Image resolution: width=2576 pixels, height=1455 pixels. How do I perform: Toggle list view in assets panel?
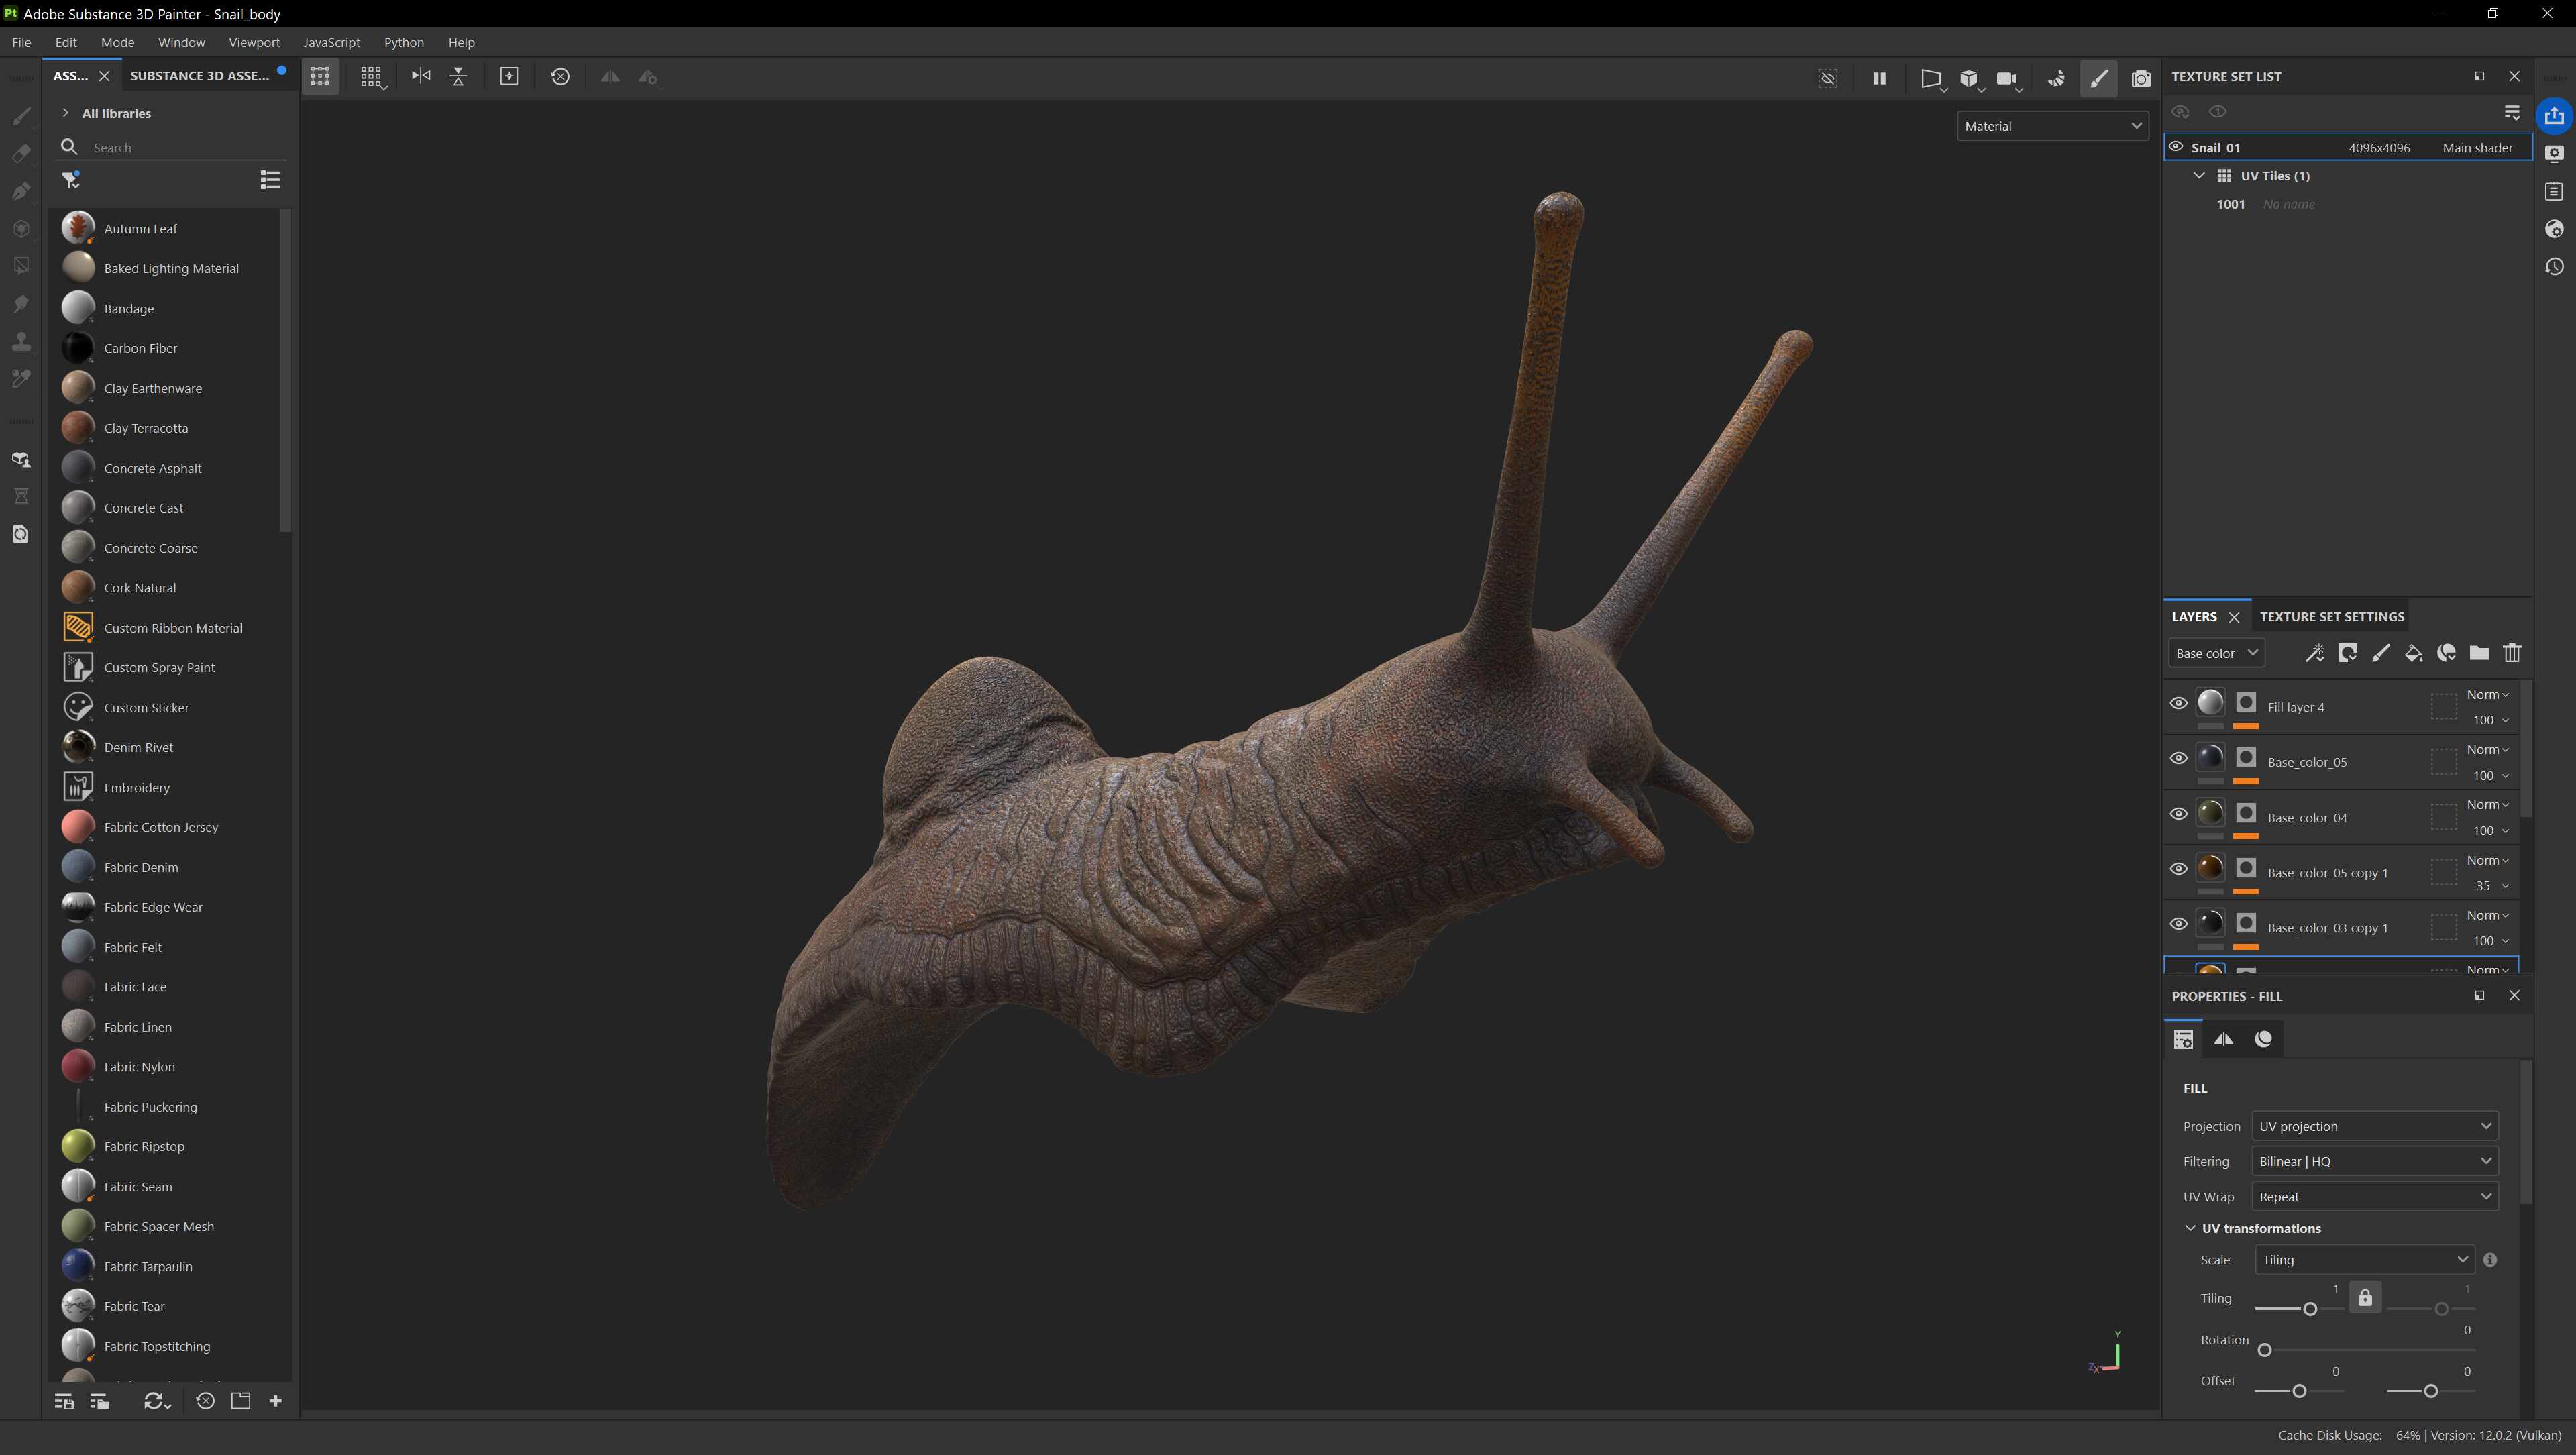tap(270, 180)
